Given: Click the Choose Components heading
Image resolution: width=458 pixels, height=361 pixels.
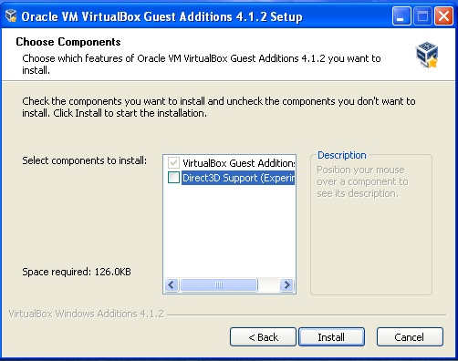Looking at the screenshot, I should click(x=68, y=42).
